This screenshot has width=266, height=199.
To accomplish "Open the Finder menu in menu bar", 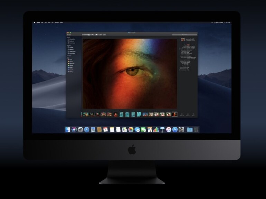I will 38,22.
